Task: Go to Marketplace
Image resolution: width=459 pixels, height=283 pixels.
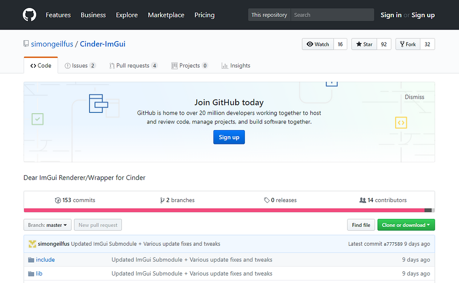Action: (166, 15)
